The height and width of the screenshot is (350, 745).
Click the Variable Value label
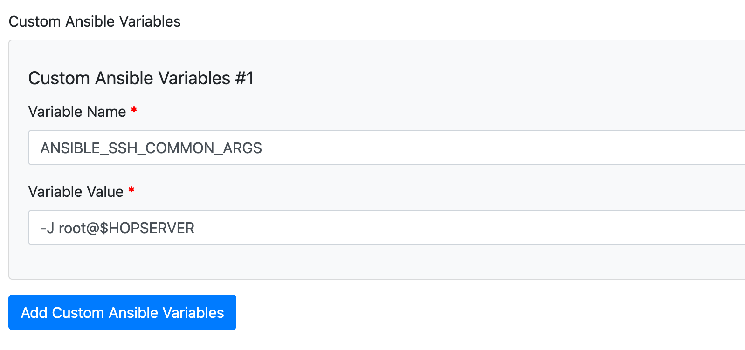(76, 192)
